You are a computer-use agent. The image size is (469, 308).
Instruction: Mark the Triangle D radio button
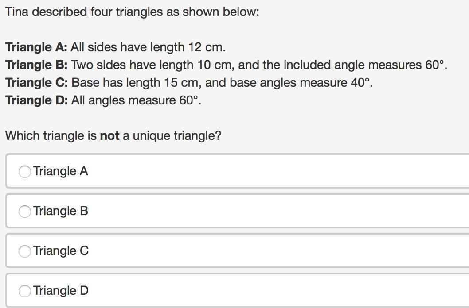25,291
